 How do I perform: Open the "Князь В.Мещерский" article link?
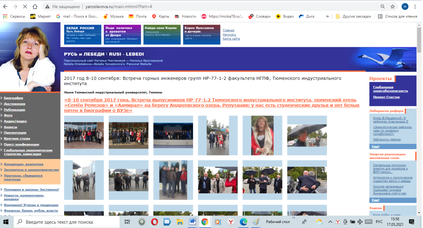pos(391,120)
